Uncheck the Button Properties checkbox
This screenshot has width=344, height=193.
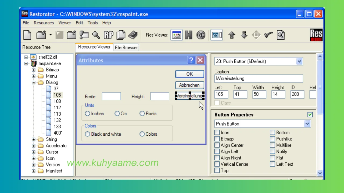[x=310, y=115]
